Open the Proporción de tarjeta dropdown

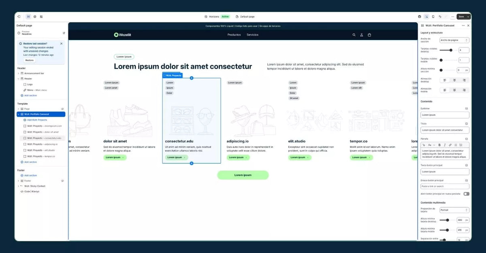pyautogui.click(x=454, y=210)
